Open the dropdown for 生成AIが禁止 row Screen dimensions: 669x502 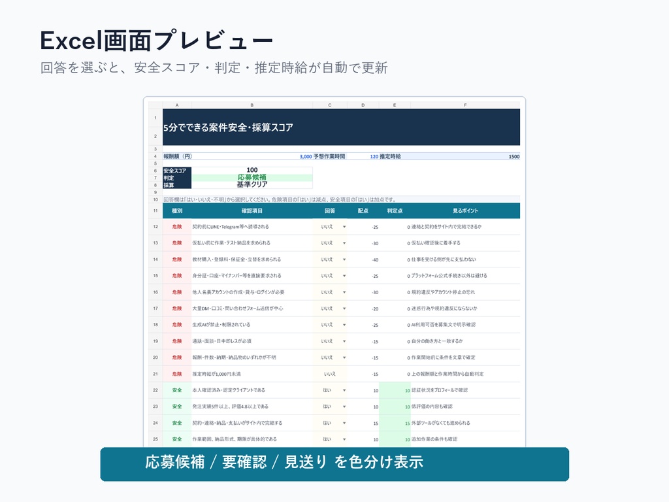tap(344, 325)
